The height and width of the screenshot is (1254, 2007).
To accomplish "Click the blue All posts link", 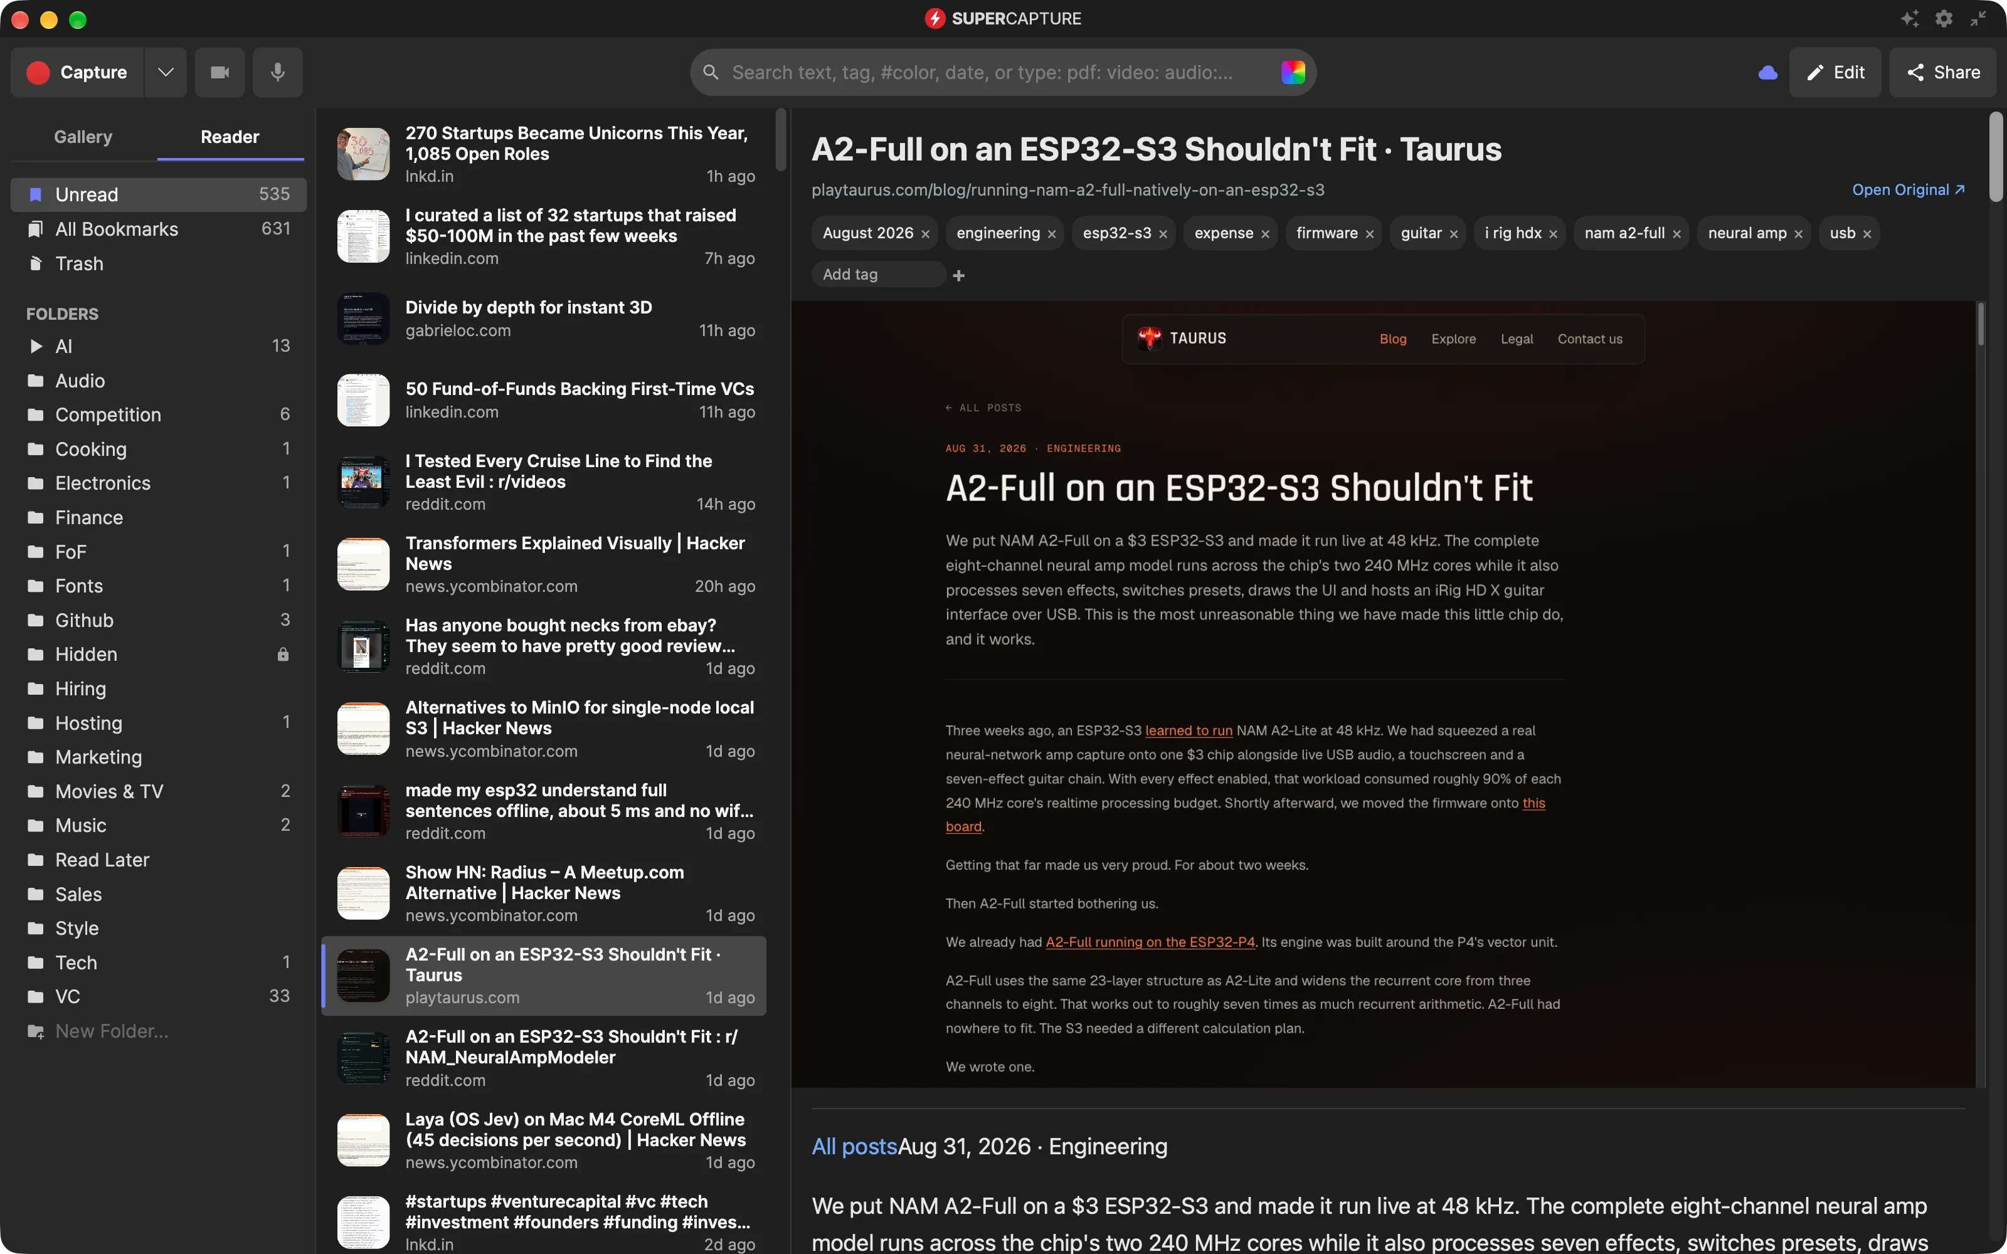I will tap(854, 1146).
